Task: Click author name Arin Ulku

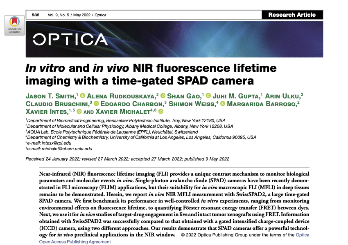Action: coord(282,96)
